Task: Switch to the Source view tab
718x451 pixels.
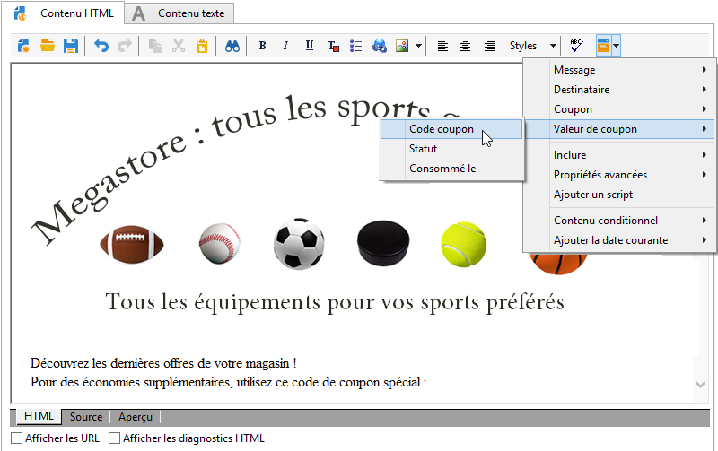Action: pyautogui.click(x=86, y=417)
